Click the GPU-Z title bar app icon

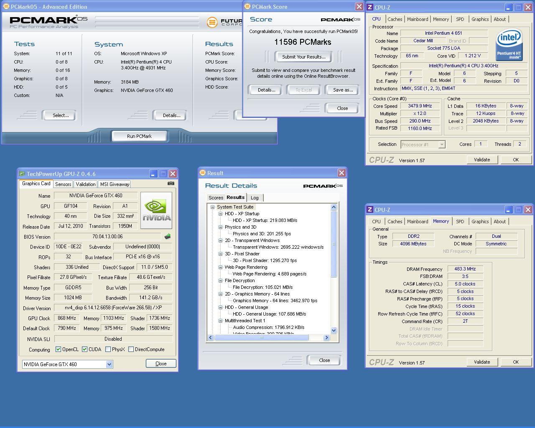tap(22, 173)
